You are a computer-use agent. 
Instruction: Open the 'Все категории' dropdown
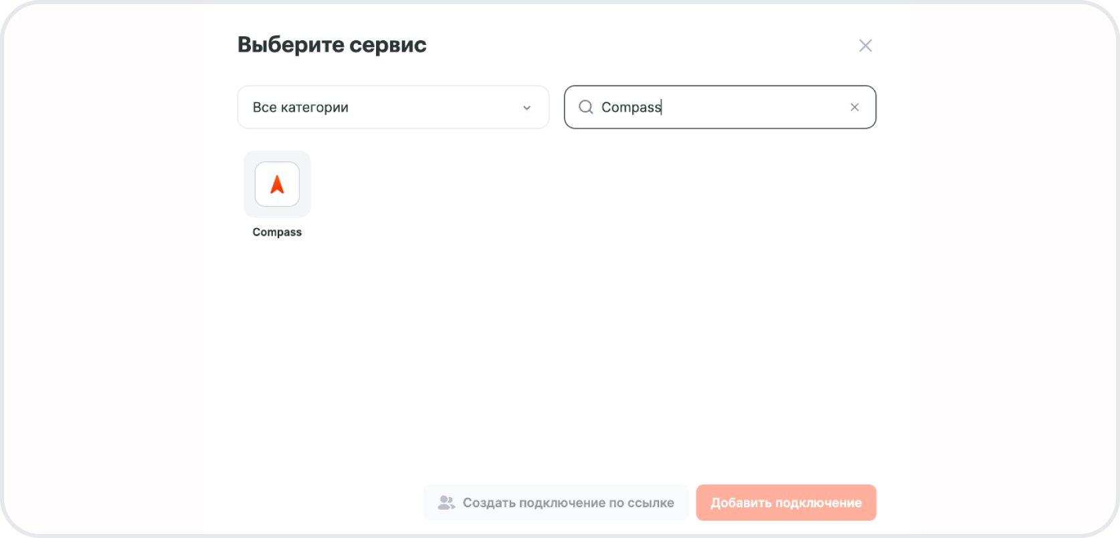coord(393,107)
